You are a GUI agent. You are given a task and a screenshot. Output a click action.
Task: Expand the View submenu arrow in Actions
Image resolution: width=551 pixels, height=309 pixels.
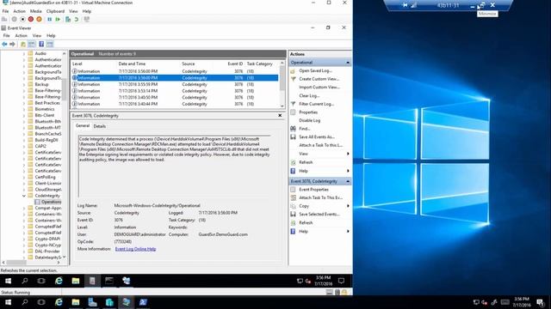click(x=348, y=154)
